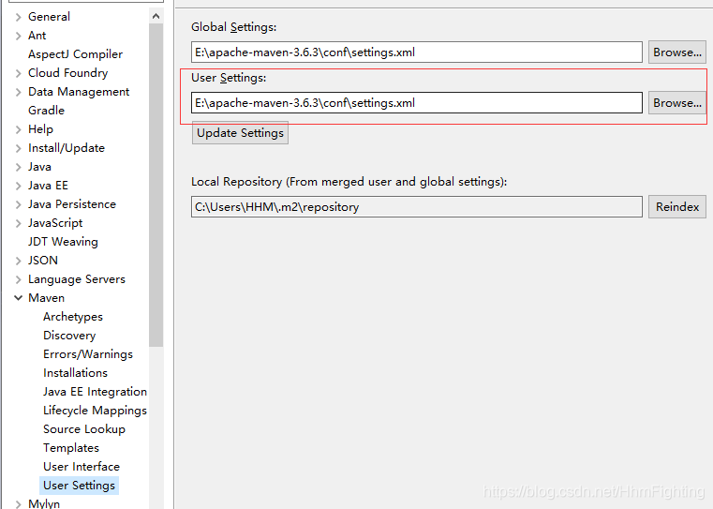713x509 pixels.
Task: Expand the Mylyn node arrow
Action: coord(18,504)
